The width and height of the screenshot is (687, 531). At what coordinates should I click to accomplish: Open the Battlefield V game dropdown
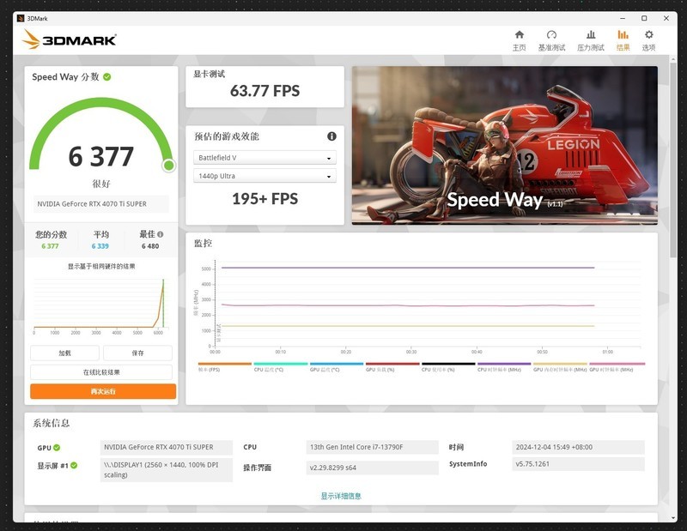pyautogui.click(x=264, y=158)
